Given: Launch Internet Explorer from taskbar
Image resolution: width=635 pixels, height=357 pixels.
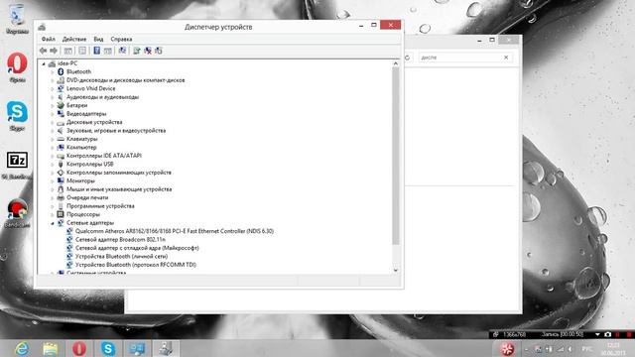Looking at the screenshot, I should coord(21,348).
